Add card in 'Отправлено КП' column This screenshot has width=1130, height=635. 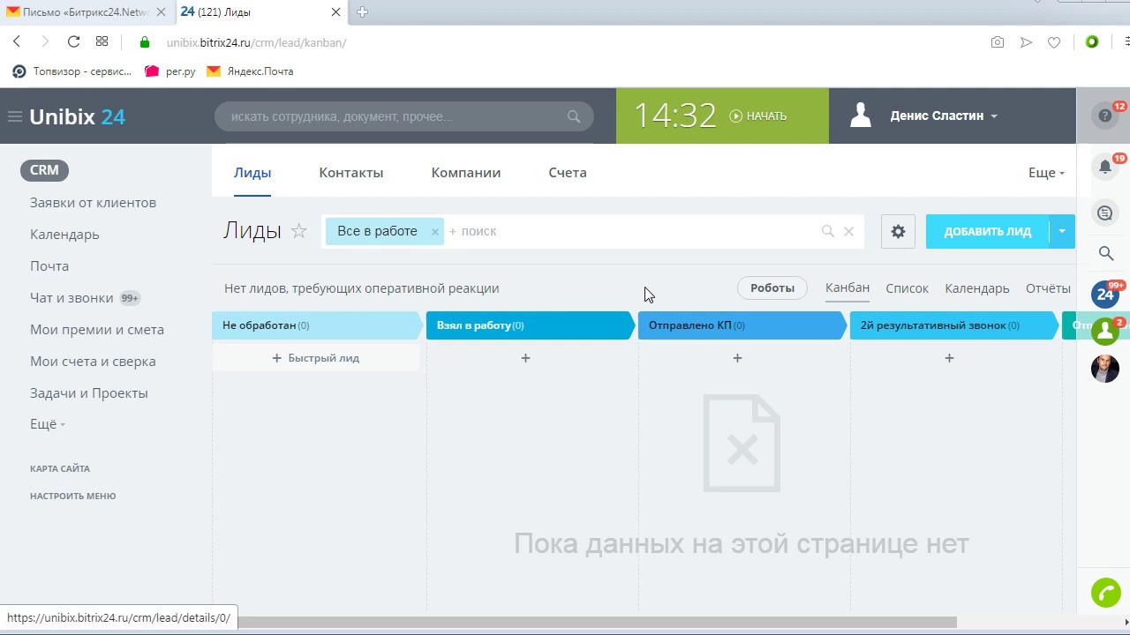737,358
